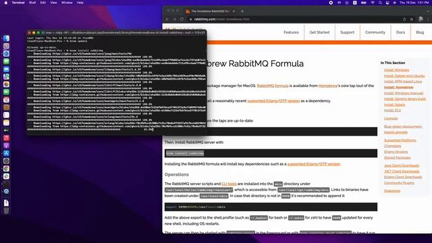
Task: Click the Operations section heading
Action: [177, 174]
